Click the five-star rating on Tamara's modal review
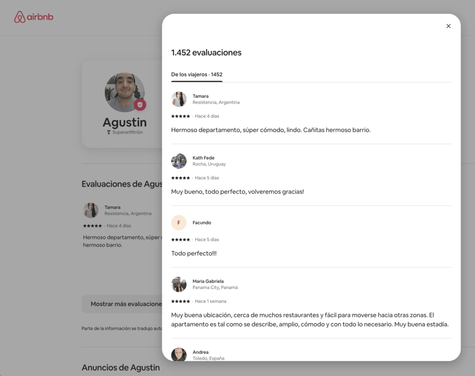 click(180, 116)
